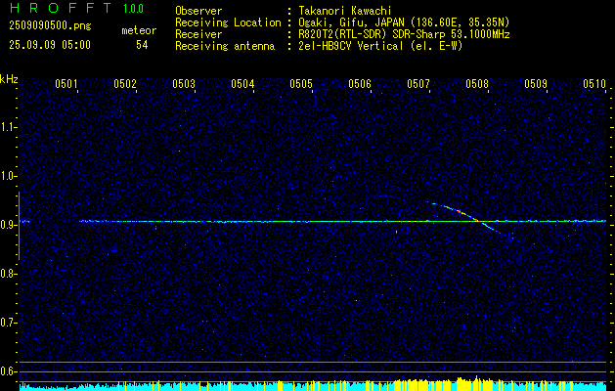Click the Receiver label text

pos(198,34)
